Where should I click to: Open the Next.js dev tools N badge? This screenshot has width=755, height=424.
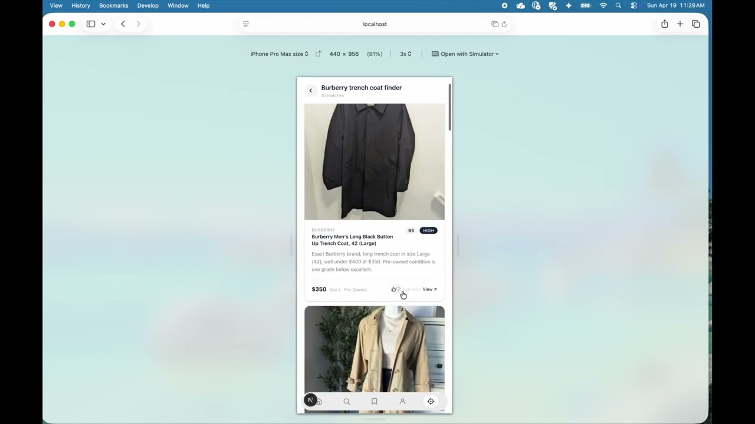click(x=310, y=400)
